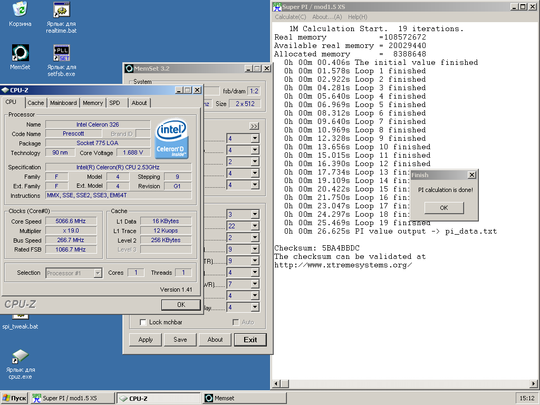This screenshot has height=405, width=540.
Task: Click OK in the Finish dialog
Action: pos(444,208)
